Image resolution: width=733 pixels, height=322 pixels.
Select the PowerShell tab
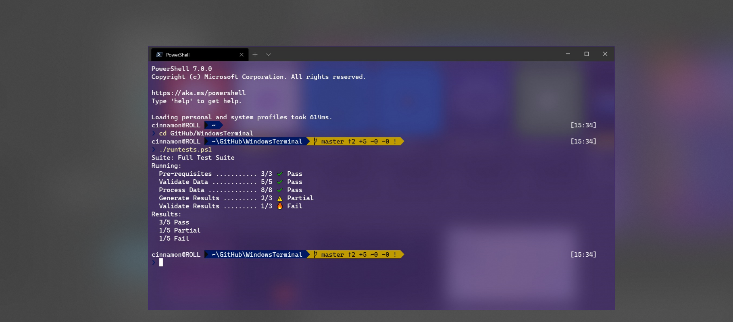200,55
